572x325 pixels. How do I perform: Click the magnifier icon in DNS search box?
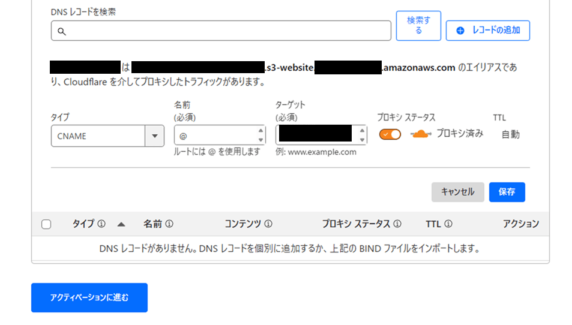click(62, 31)
